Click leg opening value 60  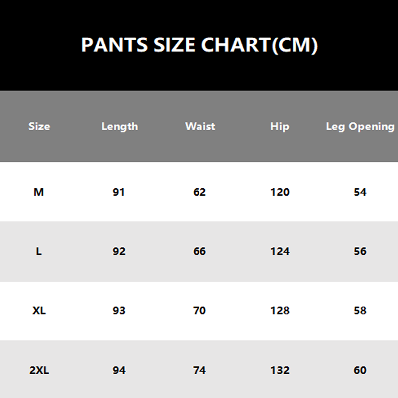[360, 370]
